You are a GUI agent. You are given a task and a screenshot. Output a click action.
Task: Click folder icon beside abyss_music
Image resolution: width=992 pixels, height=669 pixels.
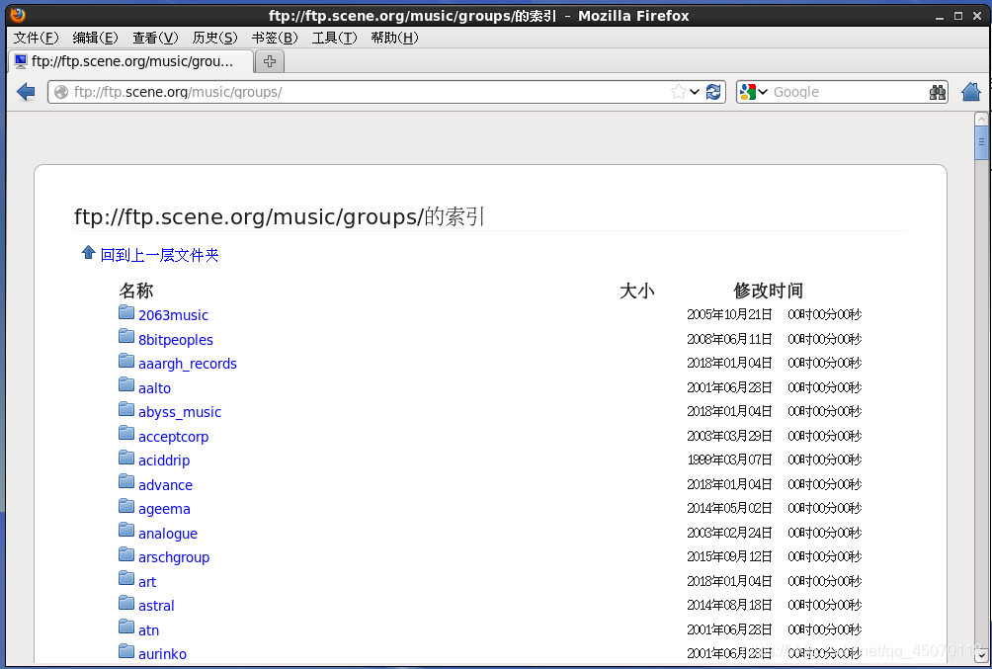pyautogui.click(x=126, y=409)
